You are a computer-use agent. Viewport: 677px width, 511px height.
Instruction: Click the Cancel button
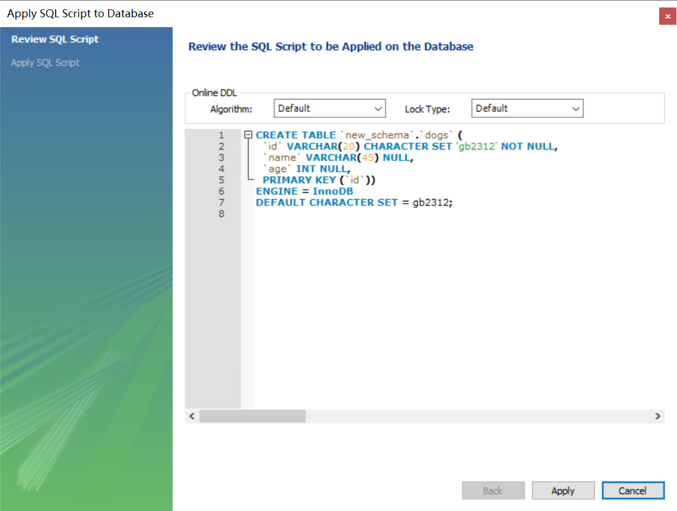point(633,491)
